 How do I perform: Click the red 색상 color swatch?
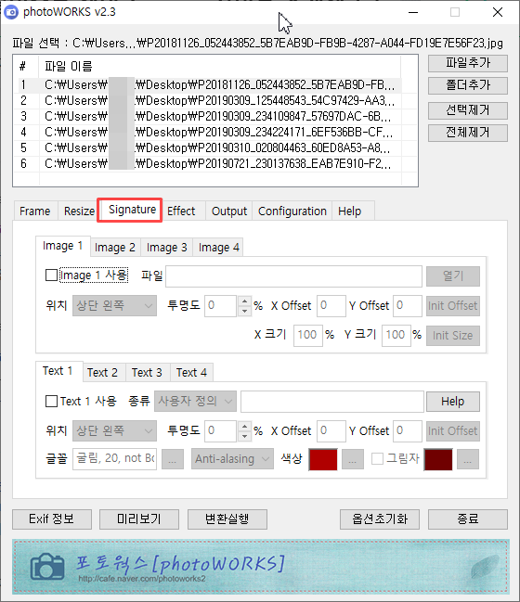click(323, 459)
